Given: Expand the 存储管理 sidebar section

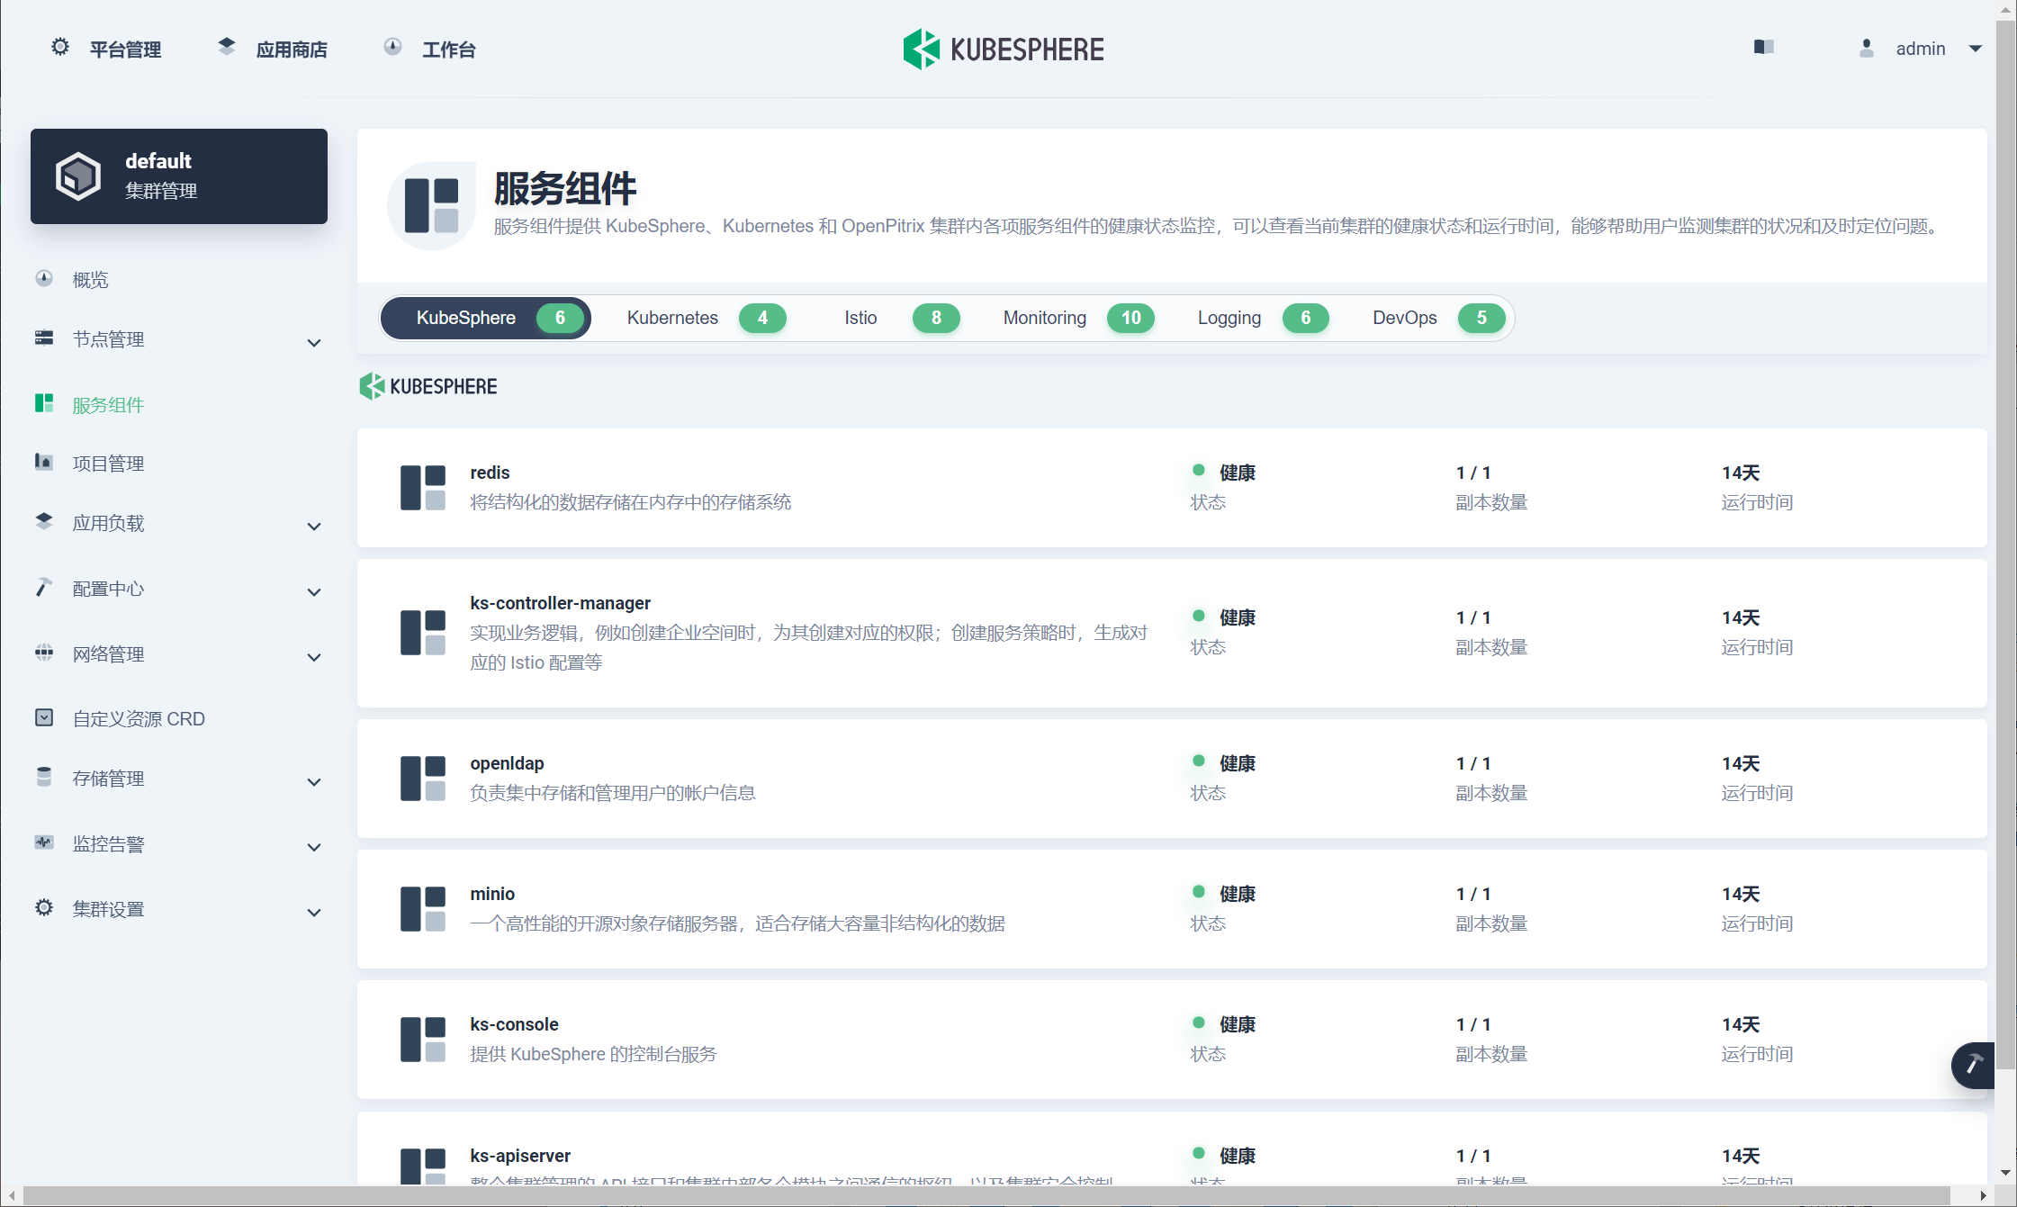Looking at the screenshot, I should click(314, 781).
